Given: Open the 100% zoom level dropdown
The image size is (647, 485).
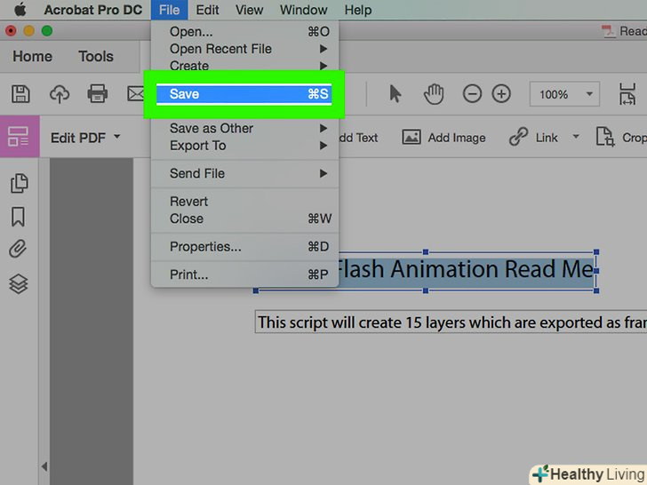Looking at the screenshot, I should coord(564,94).
